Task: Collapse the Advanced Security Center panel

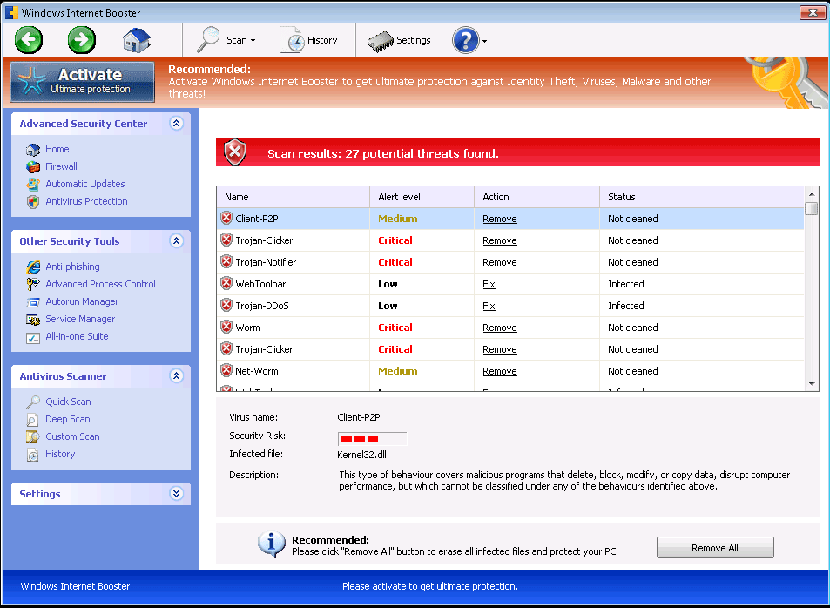Action: pyautogui.click(x=176, y=124)
